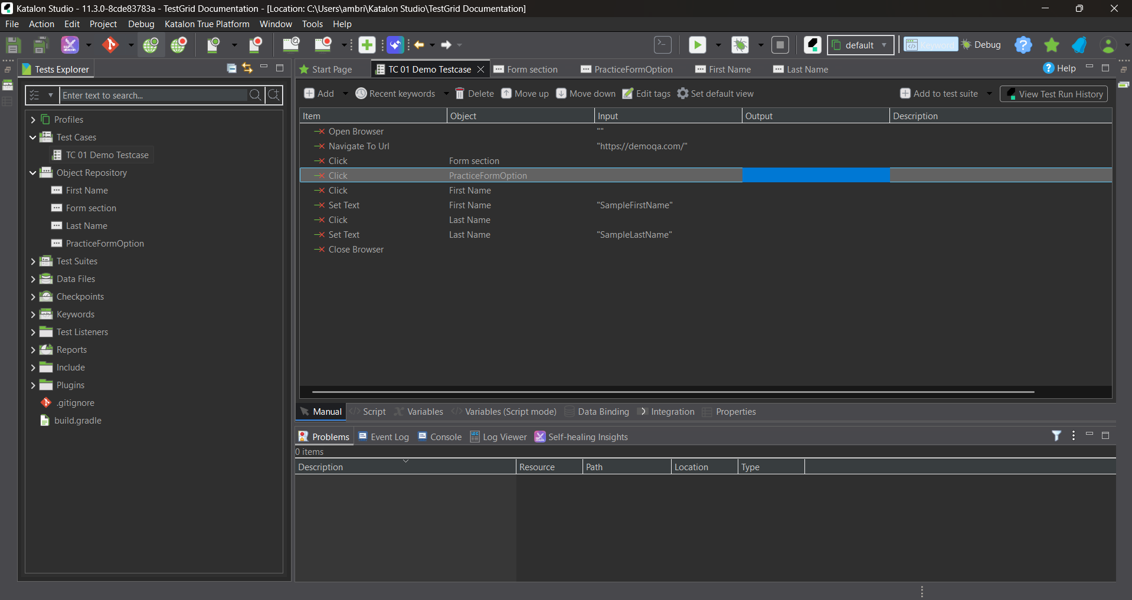This screenshot has height=600, width=1132.
Task: Click the Save All icon
Action: click(x=40, y=45)
